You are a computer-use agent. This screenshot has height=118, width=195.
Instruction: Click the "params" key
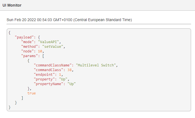pos(30,56)
